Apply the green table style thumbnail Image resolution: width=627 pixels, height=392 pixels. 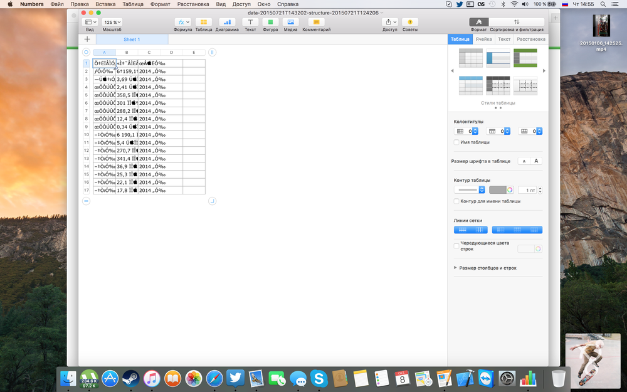coord(525,58)
